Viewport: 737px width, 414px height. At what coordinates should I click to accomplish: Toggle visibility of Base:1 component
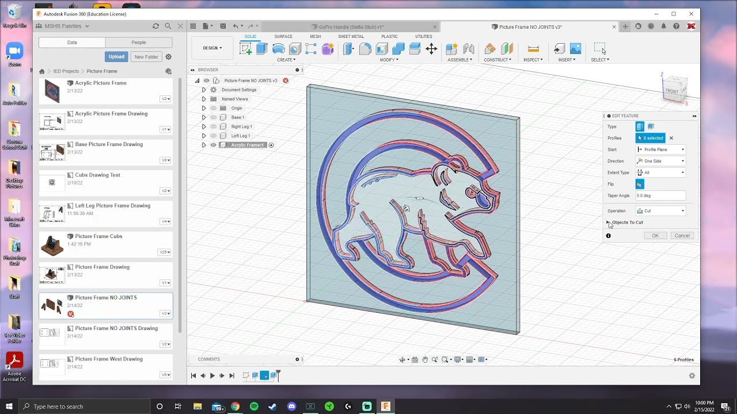click(x=213, y=117)
